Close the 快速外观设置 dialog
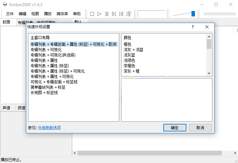This screenshot has width=238, height=163. pos(207,27)
